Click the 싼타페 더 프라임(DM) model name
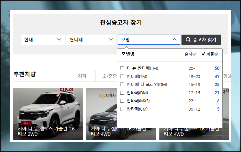Screen dimensions: 241x152 coord(147,85)
